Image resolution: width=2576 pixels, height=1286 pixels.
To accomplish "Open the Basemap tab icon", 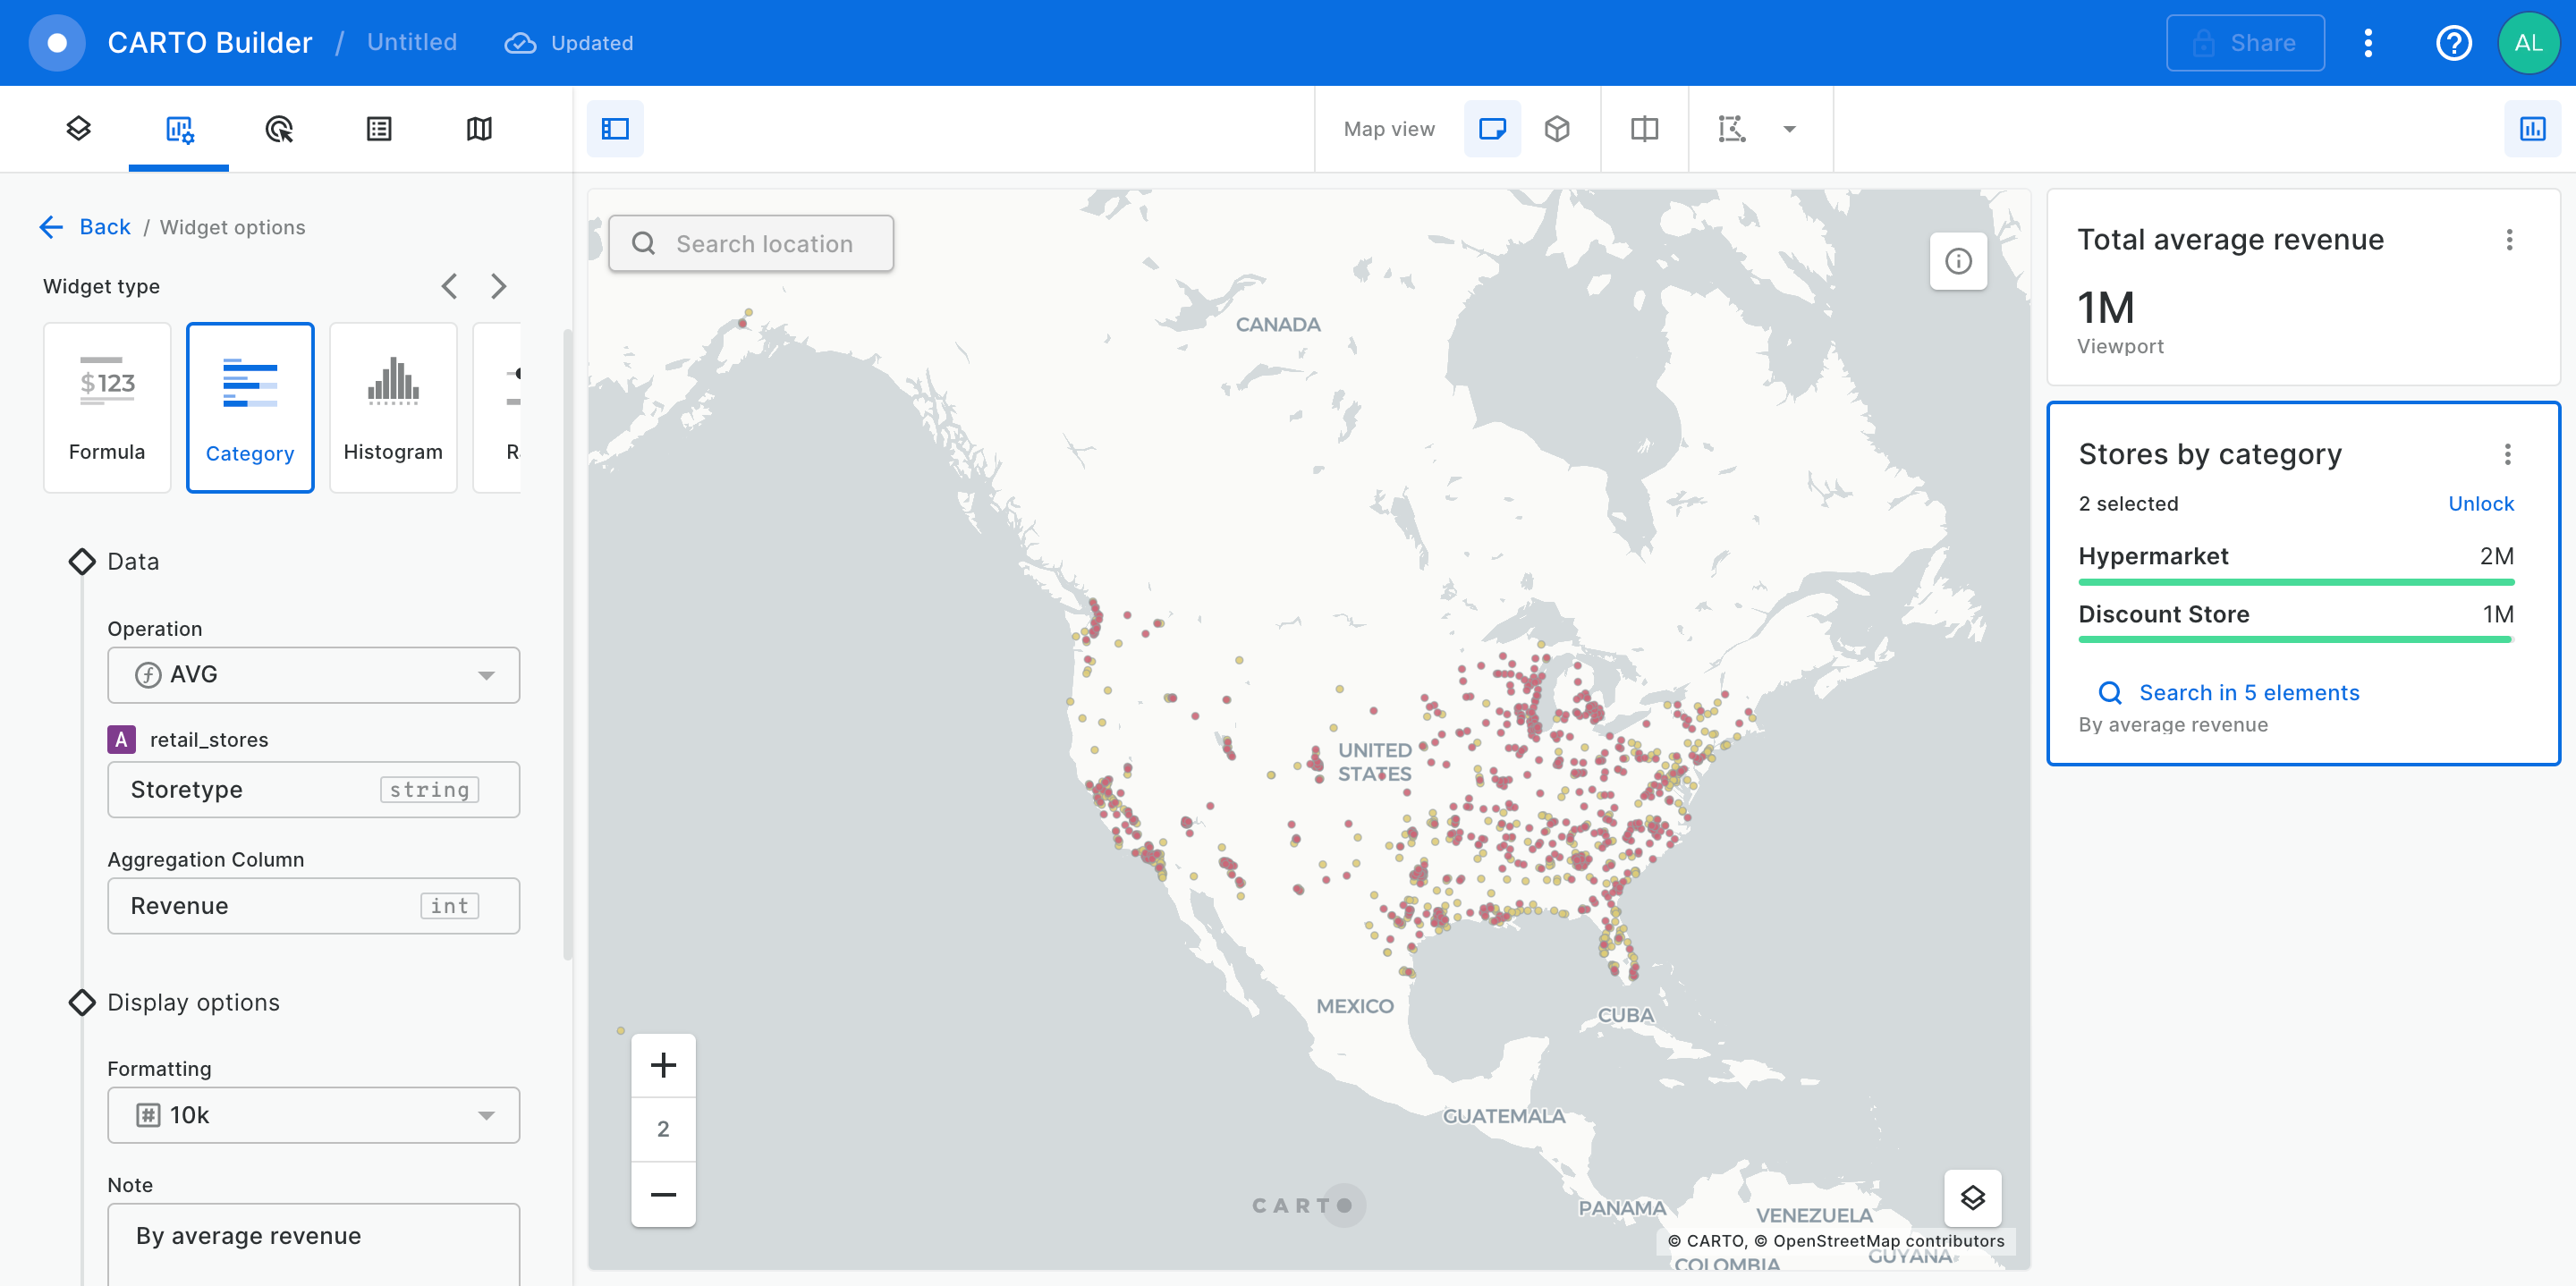I will tap(479, 128).
